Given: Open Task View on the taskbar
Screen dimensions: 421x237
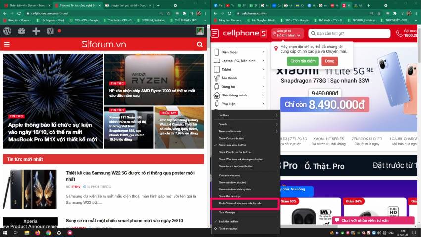Looking at the screenshot, I should [x=15, y=233].
